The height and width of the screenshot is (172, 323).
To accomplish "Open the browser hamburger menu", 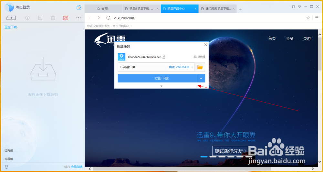I will pyautogui.click(x=317, y=18).
